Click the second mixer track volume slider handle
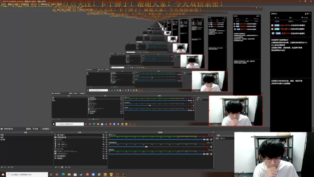The height and width of the screenshot is (177, 314). click(146, 147)
